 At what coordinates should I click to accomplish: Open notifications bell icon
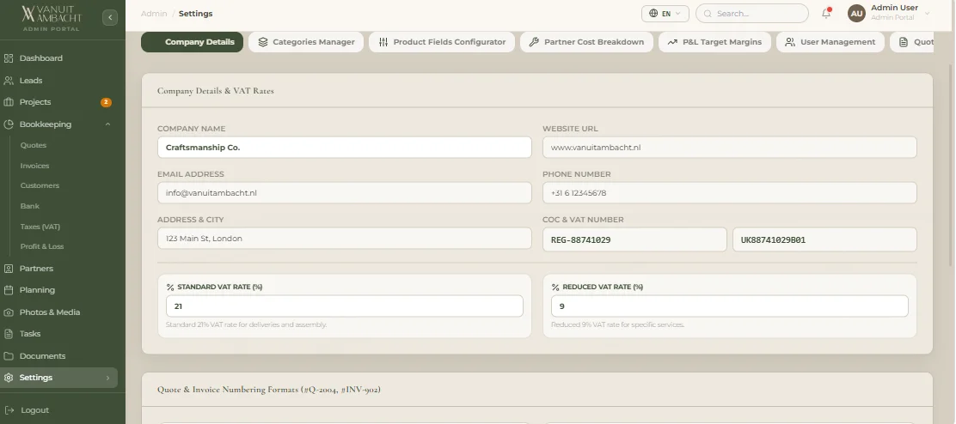[826, 13]
